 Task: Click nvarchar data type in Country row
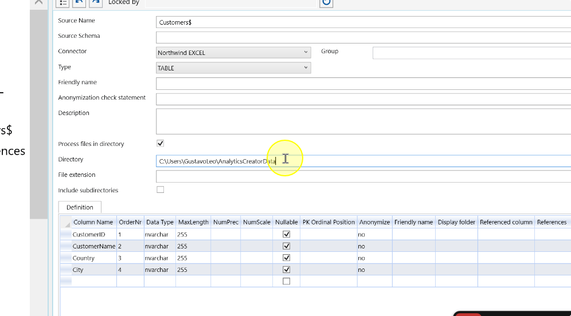tap(160, 258)
